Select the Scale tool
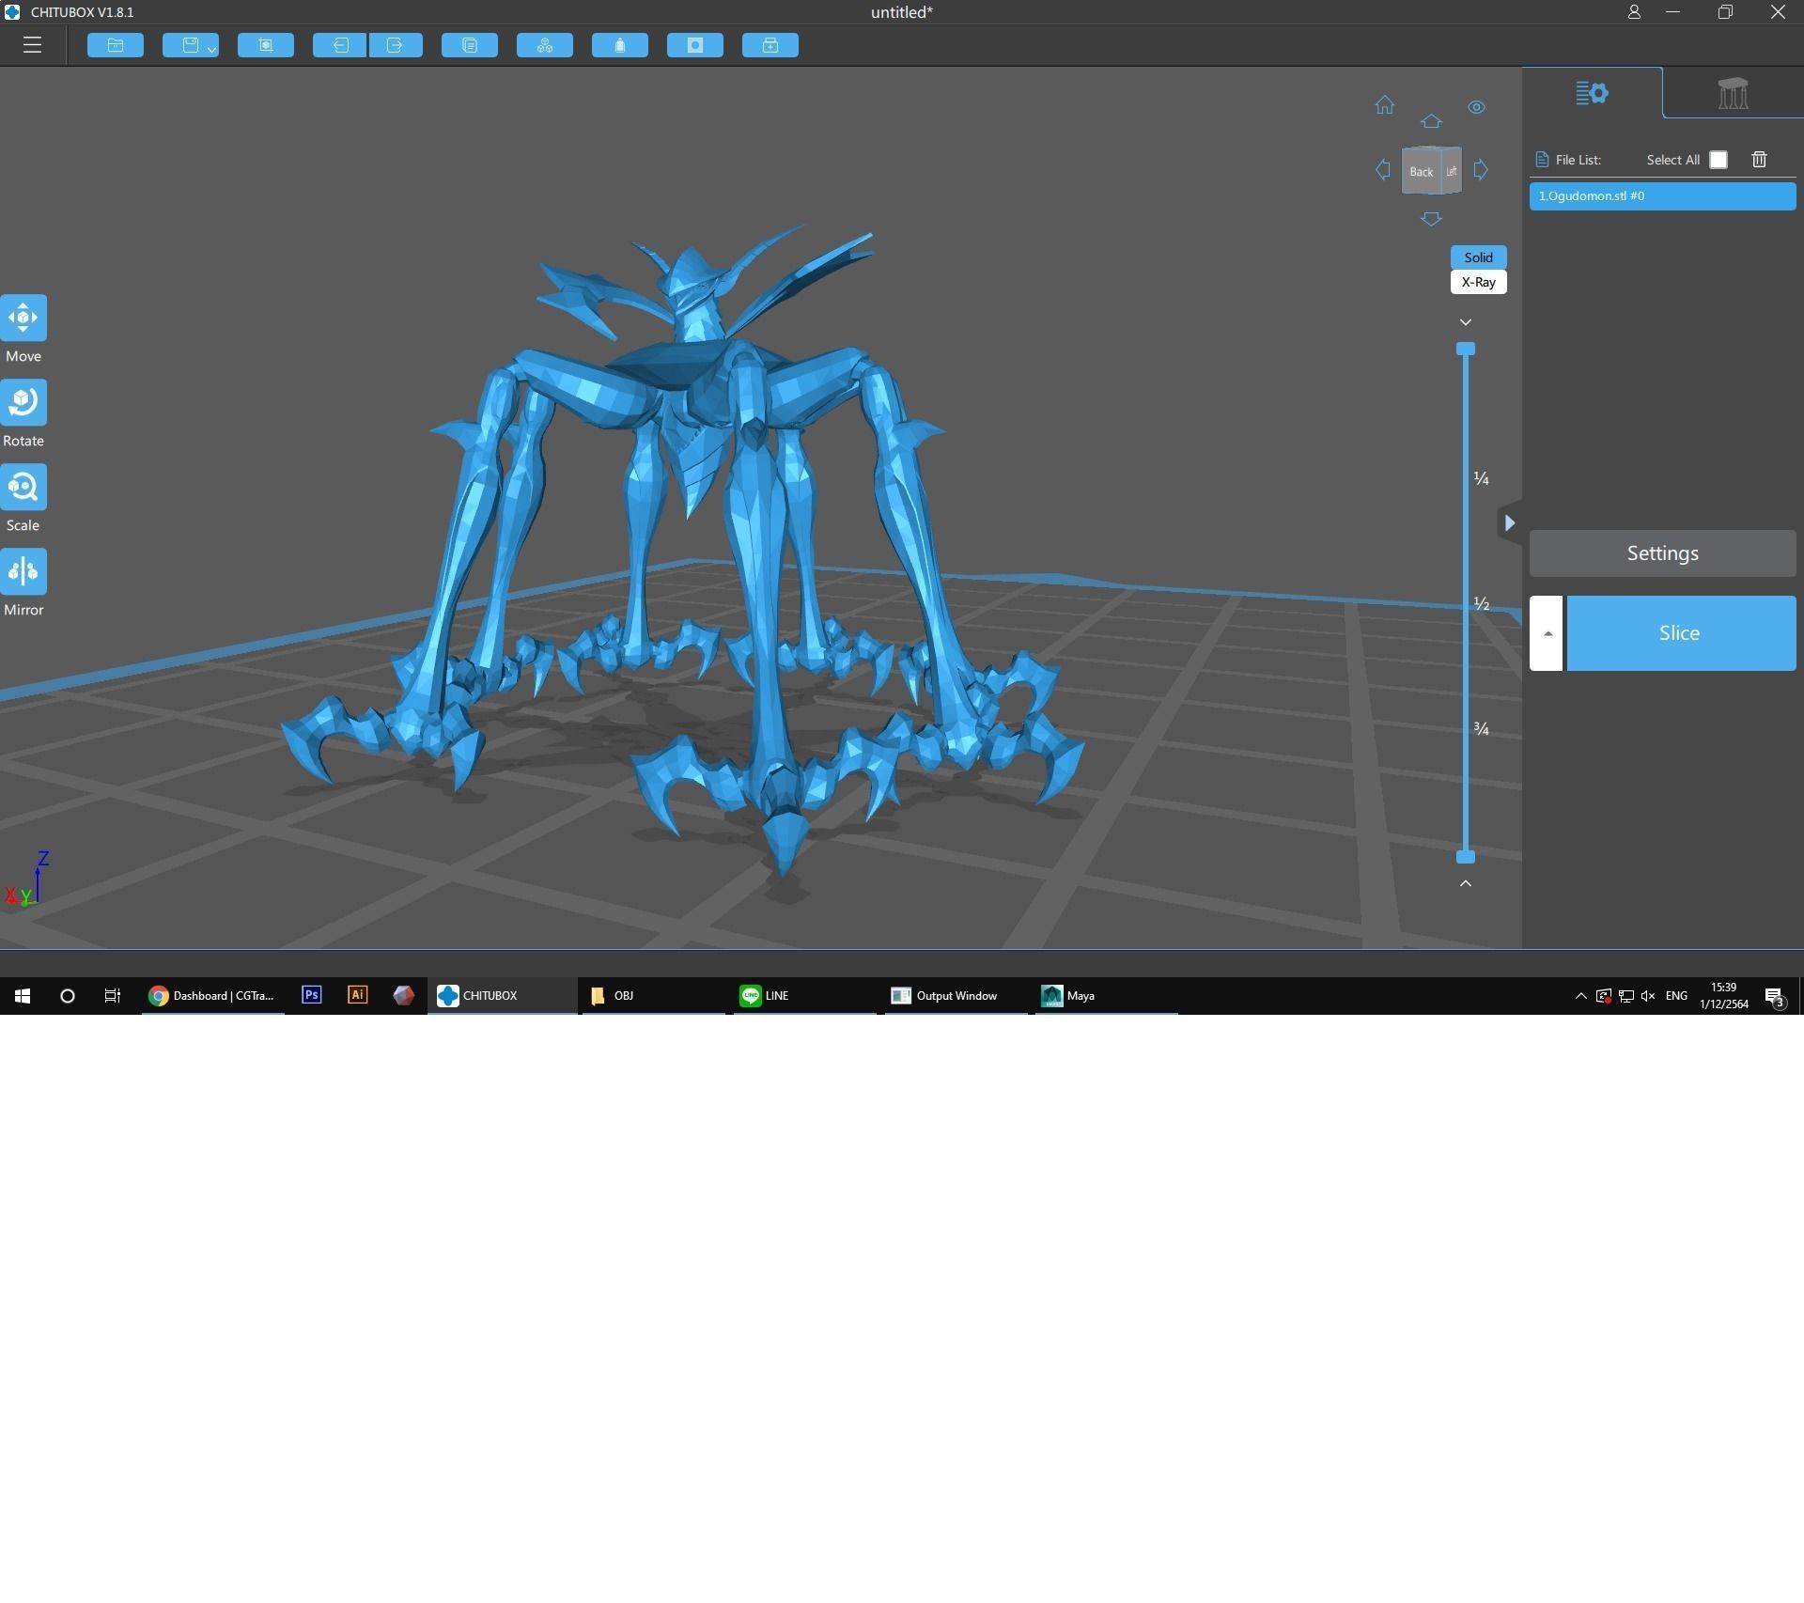Image resolution: width=1804 pixels, height=1603 pixels. tap(23, 487)
